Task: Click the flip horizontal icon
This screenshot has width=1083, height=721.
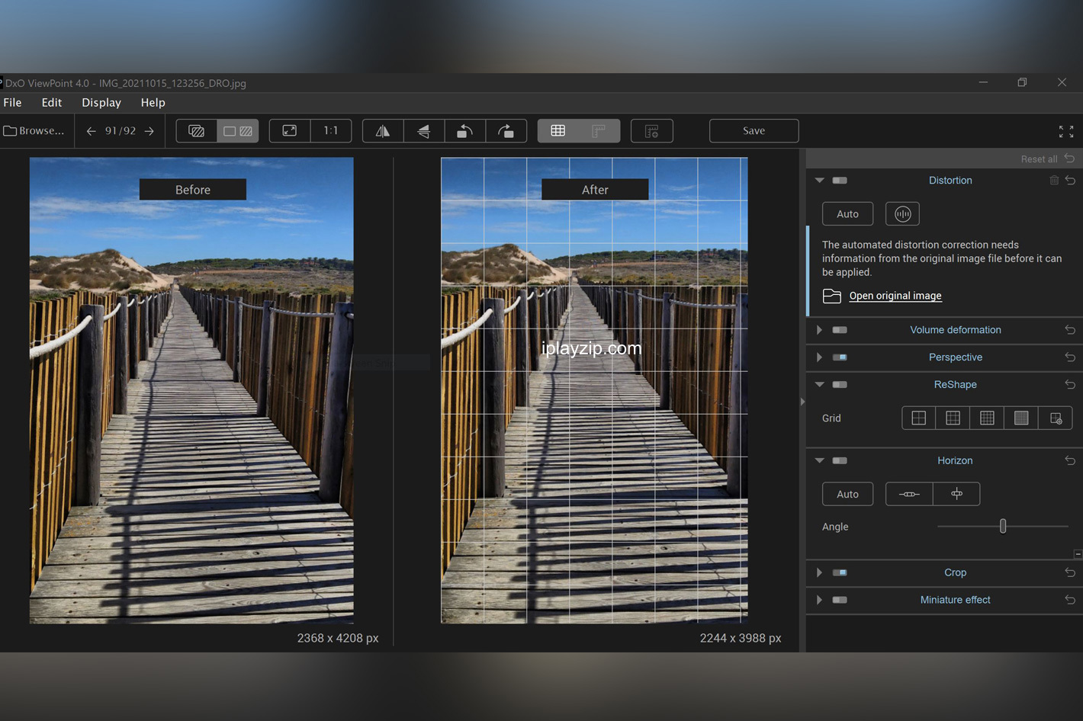Action: [x=383, y=131]
